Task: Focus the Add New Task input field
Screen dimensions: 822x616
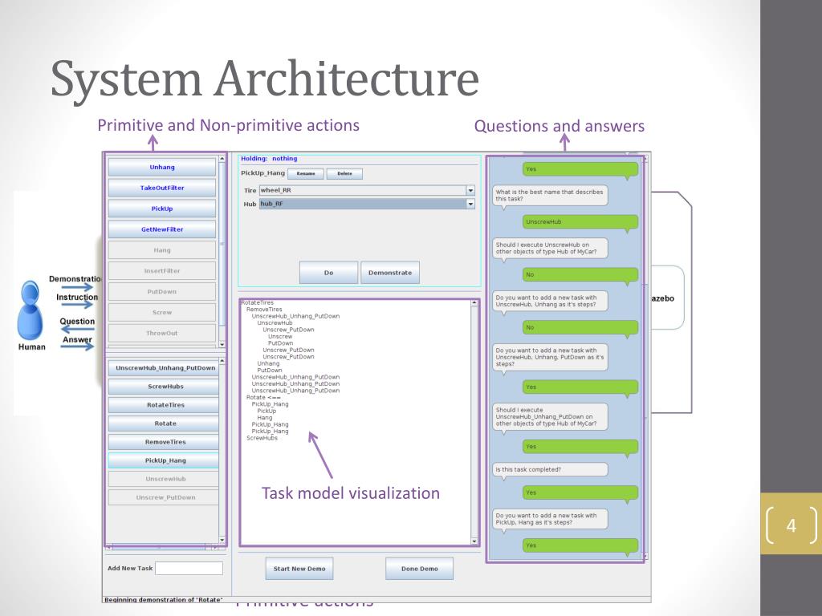Action: pos(189,569)
